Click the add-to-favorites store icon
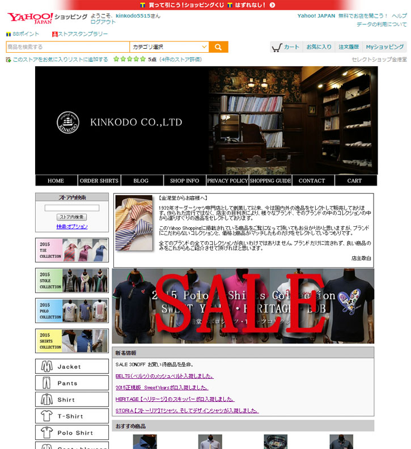The height and width of the screenshot is (449, 411). click(x=9, y=60)
